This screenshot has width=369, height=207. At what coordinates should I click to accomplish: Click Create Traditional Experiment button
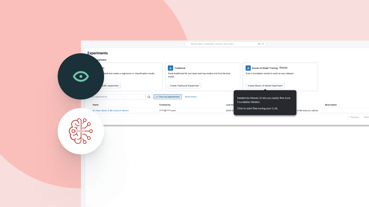click(x=184, y=86)
